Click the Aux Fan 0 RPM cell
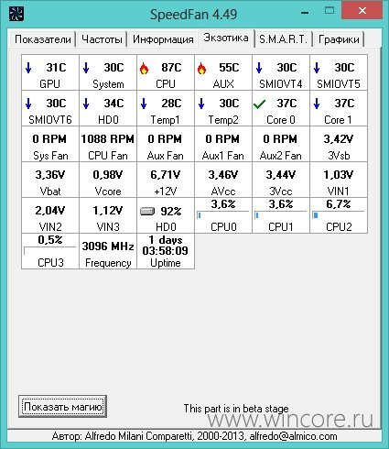Viewport: 389px width, 449px height. coord(166,144)
